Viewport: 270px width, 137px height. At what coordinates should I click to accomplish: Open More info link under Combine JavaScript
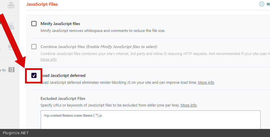(49, 59)
